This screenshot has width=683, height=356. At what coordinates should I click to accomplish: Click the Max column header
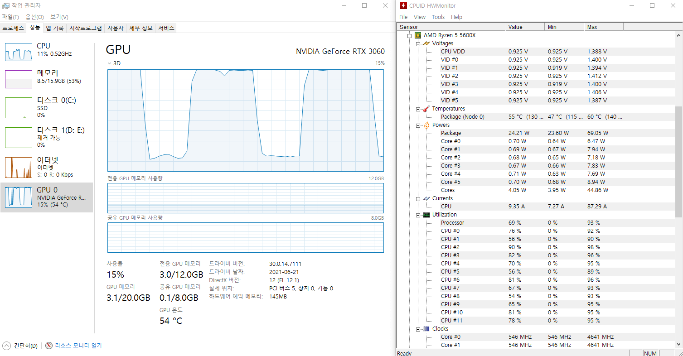click(x=604, y=27)
